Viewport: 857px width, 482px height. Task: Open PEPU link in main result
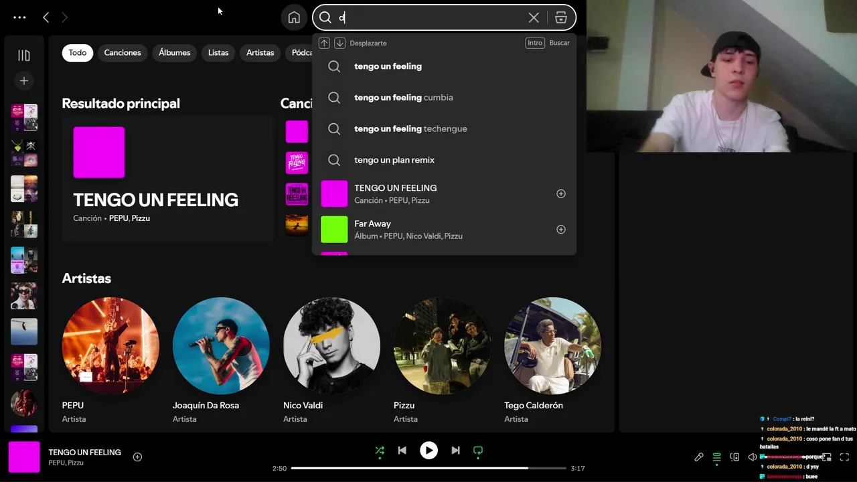(119, 218)
